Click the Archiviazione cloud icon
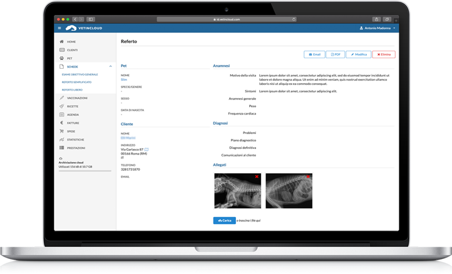Viewport: 452px width, 274px height. tap(61, 158)
